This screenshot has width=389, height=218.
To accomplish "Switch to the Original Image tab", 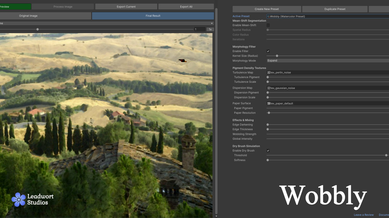I will tap(45, 16).
